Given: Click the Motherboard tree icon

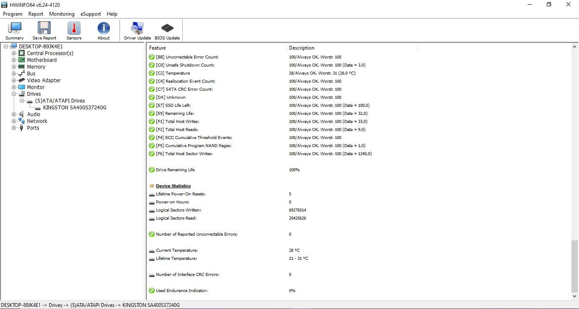Looking at the screenshot, I should click(22, 60).
